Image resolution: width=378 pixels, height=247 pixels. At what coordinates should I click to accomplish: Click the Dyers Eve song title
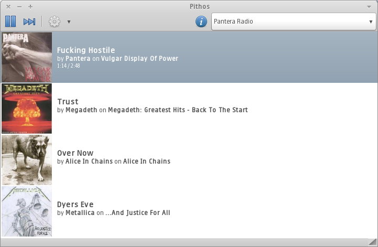click(x=75, y=205)
